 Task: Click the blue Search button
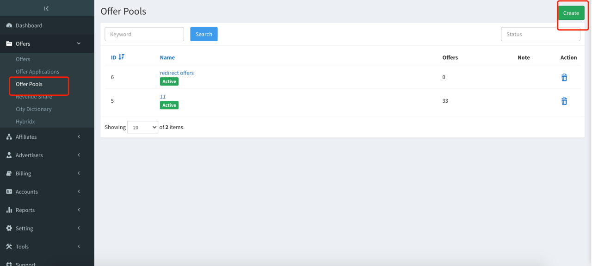click(204, 34)
